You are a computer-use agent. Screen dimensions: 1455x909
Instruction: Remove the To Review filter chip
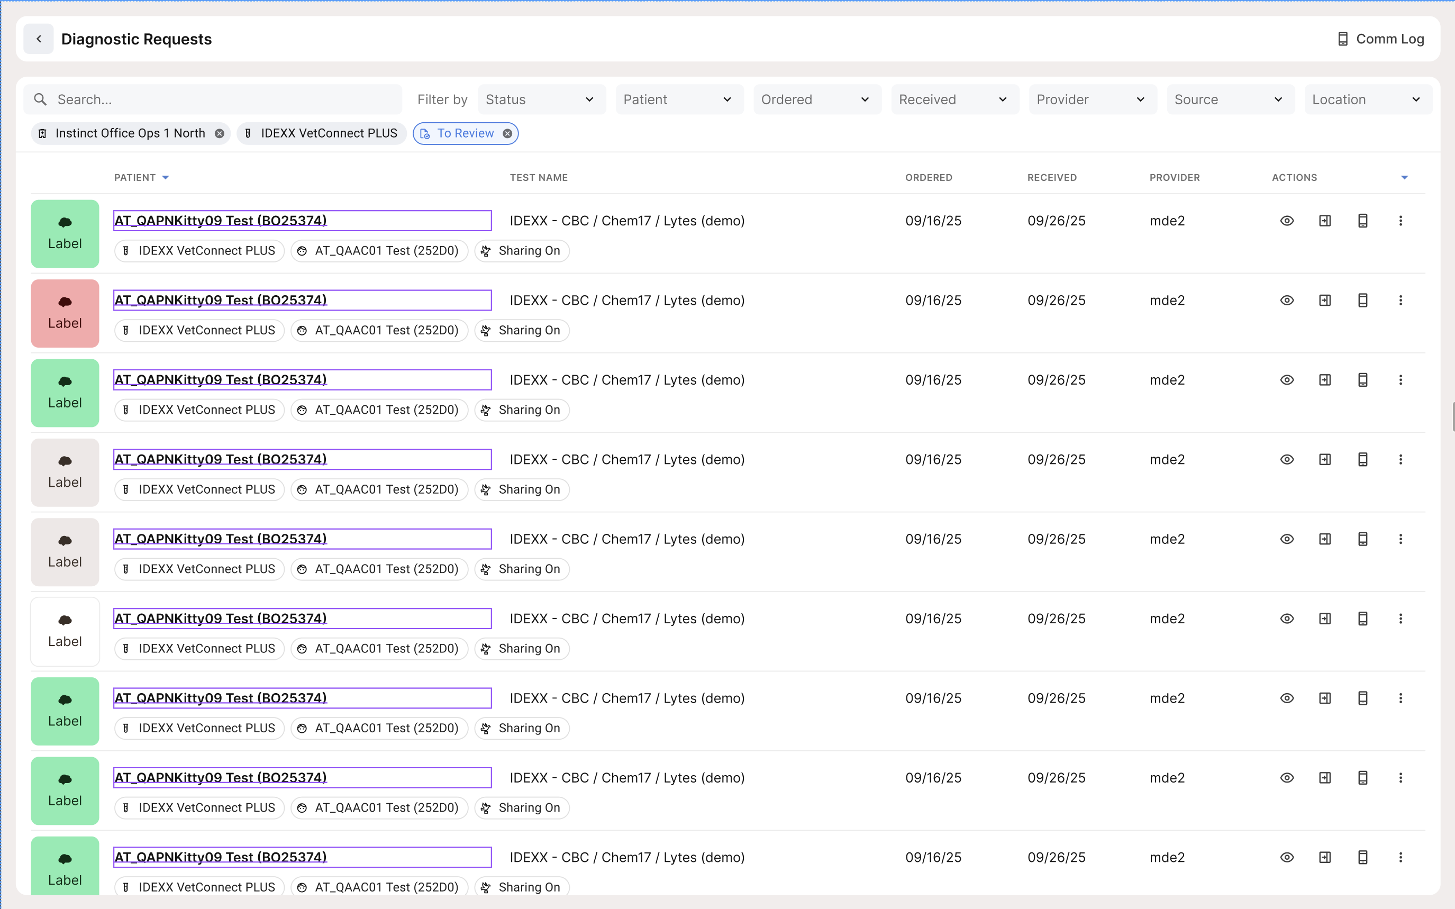tap(507, 133)
